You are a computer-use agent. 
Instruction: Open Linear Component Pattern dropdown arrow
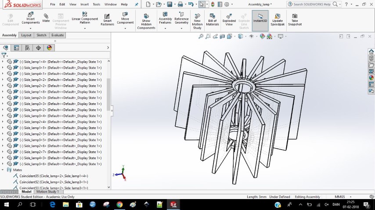point(85,28)
